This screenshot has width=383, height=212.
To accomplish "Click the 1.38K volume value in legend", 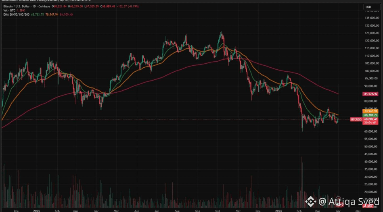I will pos(21,10).
